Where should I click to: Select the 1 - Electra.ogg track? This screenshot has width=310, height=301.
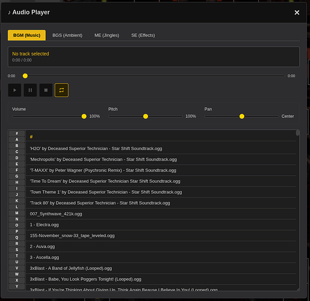[161, 225]
